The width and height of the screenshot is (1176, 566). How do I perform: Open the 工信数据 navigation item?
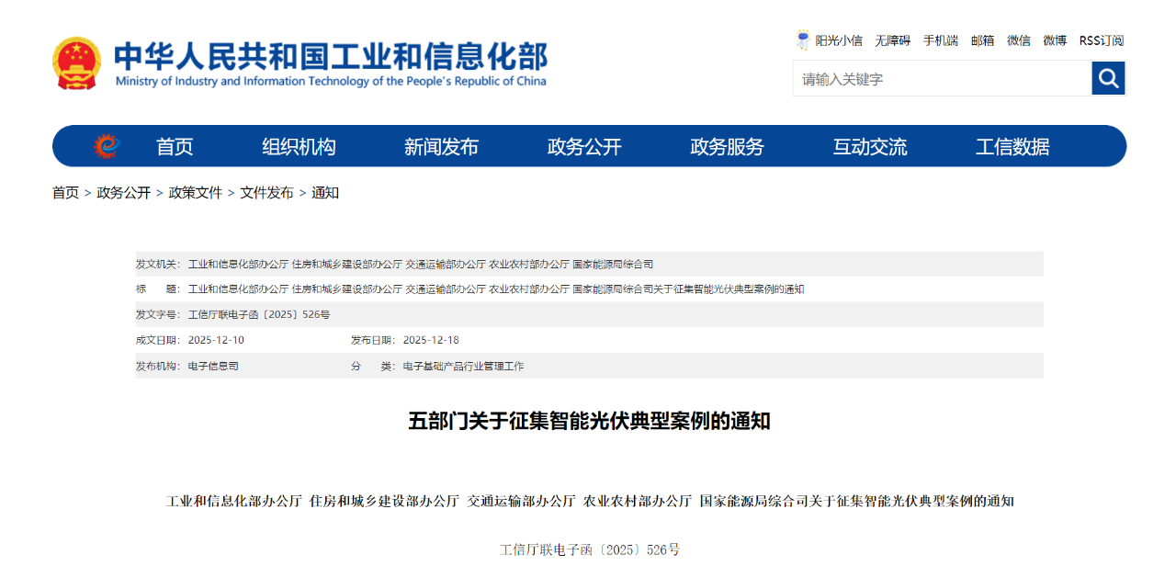click(1012, 147)
